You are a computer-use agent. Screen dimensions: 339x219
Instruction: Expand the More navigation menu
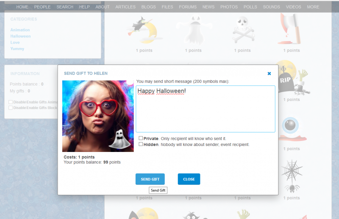point(313,7)
